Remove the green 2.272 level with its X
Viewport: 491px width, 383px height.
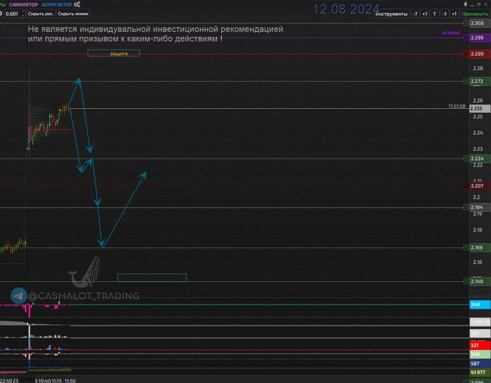[x=466, y=81]
